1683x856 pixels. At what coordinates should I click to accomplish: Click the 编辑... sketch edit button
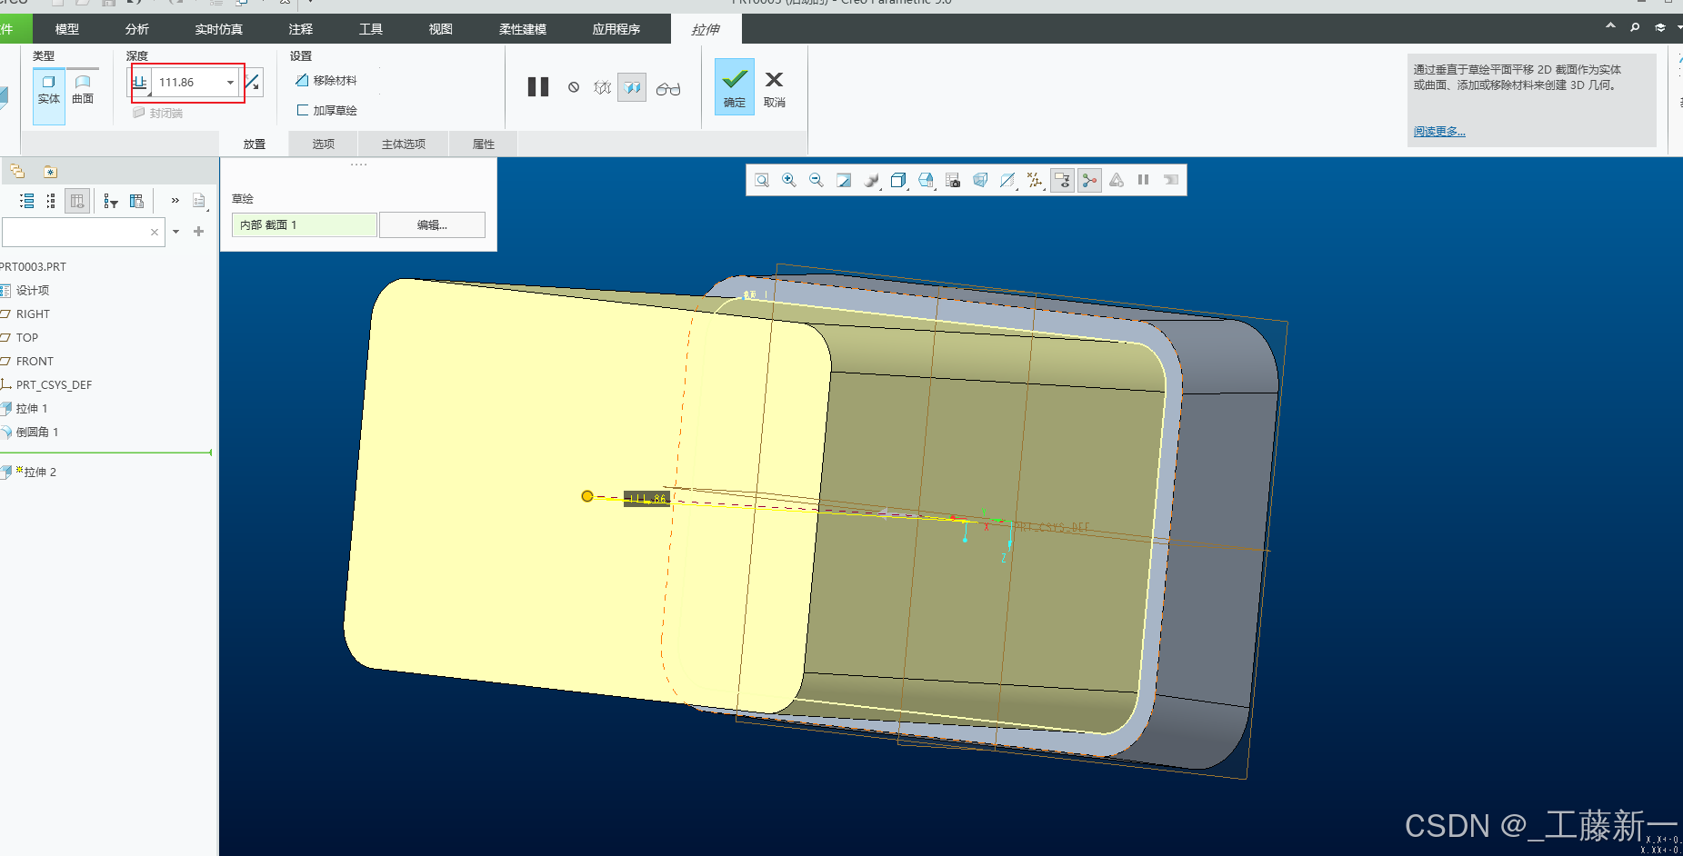[432, 224]
